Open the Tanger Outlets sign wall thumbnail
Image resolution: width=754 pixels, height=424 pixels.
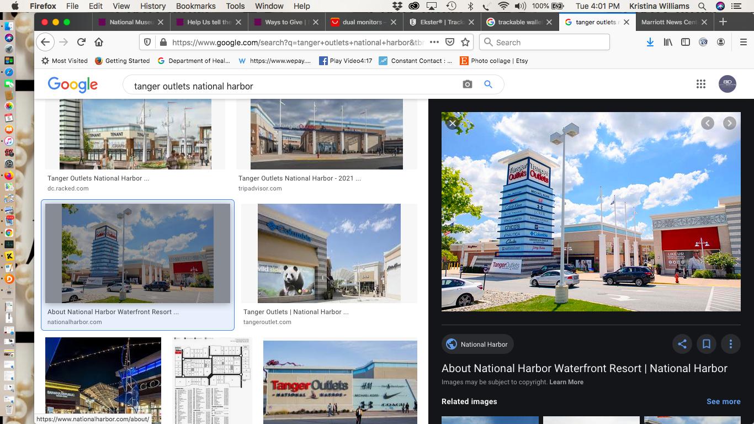coord(340,382)
